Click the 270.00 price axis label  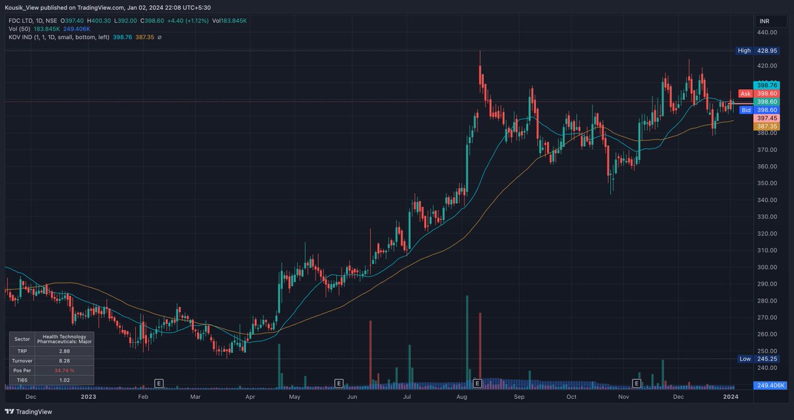(x=768, y=317)
